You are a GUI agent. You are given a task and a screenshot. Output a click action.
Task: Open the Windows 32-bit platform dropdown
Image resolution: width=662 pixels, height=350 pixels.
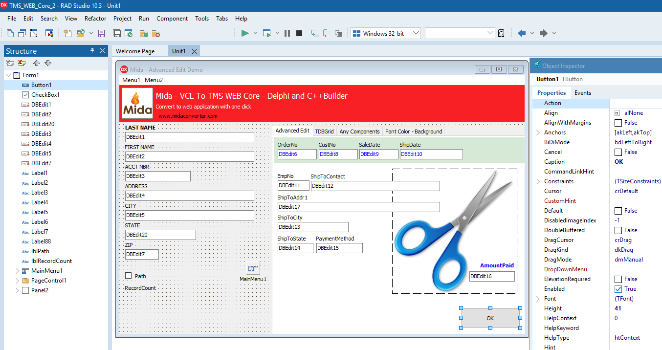416,33
